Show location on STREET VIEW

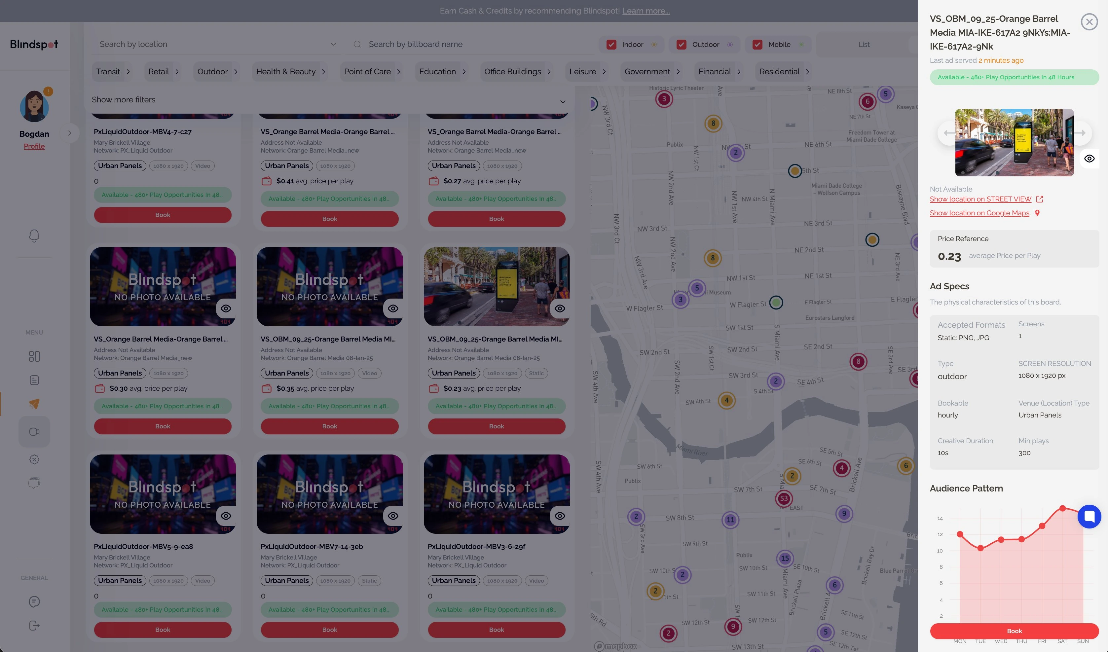(980, 199)
